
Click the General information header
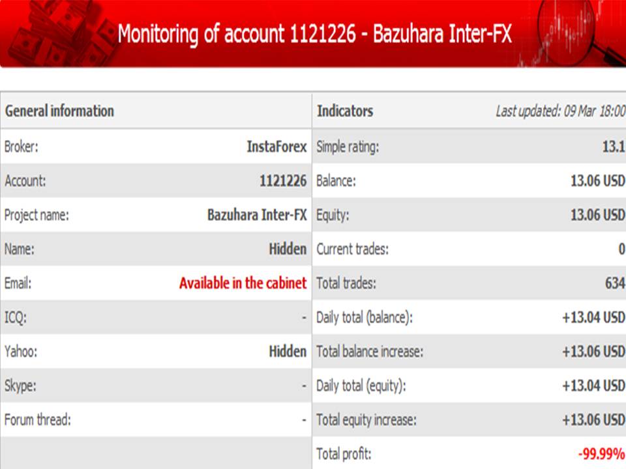[x=59, y=111]
